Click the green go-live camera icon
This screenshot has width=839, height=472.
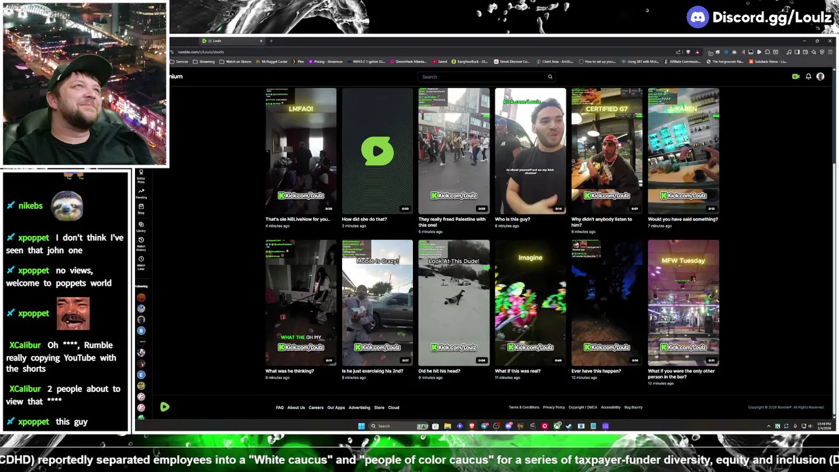pos(796,77)
